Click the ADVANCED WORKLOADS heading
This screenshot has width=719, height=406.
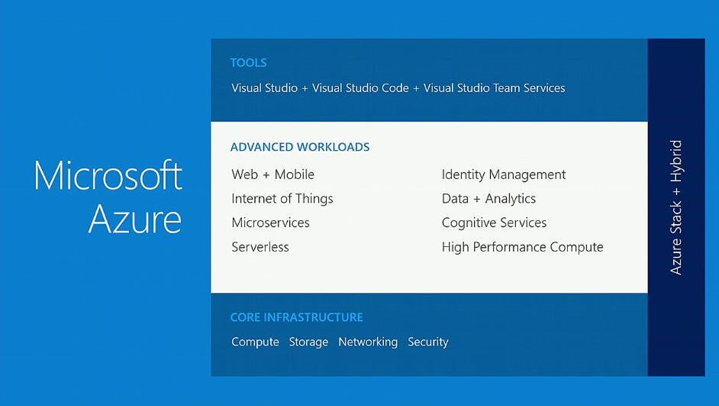pos(300,148)
